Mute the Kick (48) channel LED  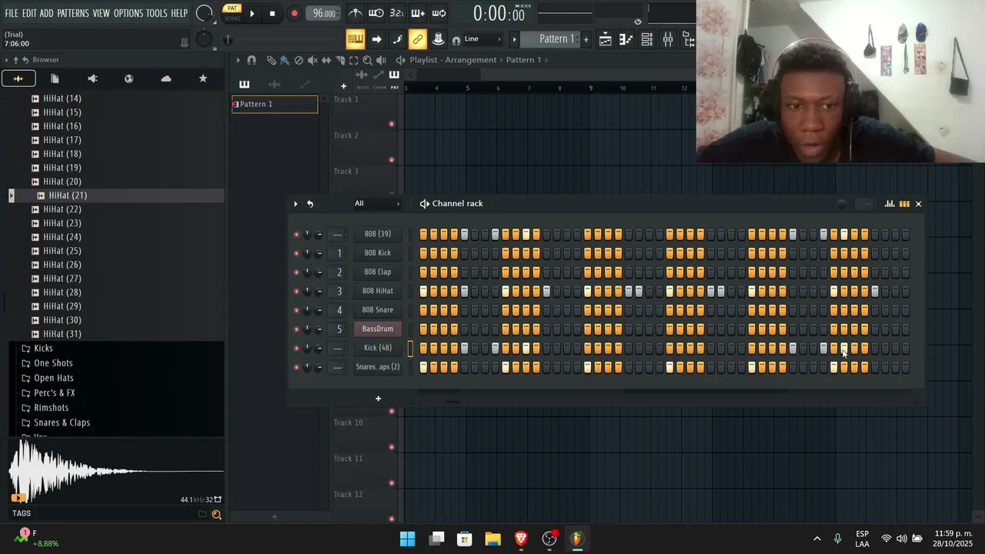point(296,349)
